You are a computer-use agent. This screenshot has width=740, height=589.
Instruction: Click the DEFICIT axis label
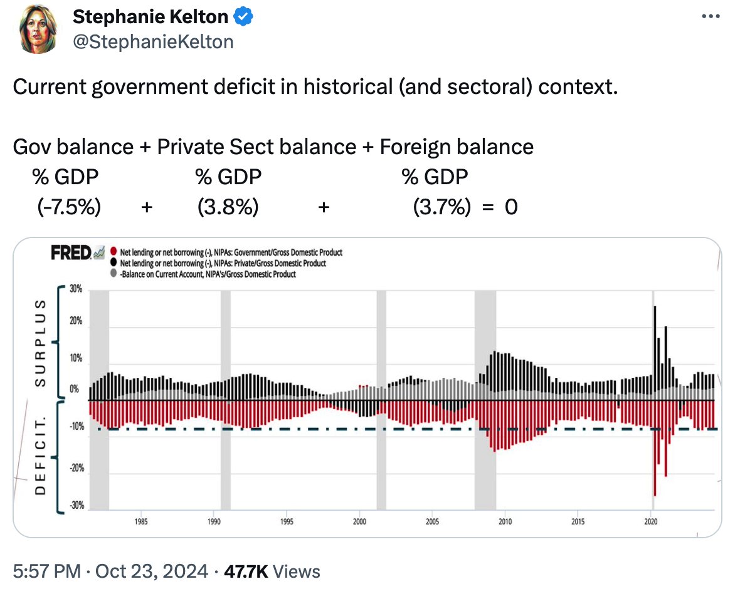(x=40, y=457)
